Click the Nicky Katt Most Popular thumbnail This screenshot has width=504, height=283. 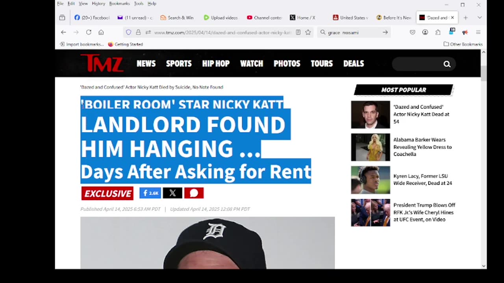coord(371,115)
